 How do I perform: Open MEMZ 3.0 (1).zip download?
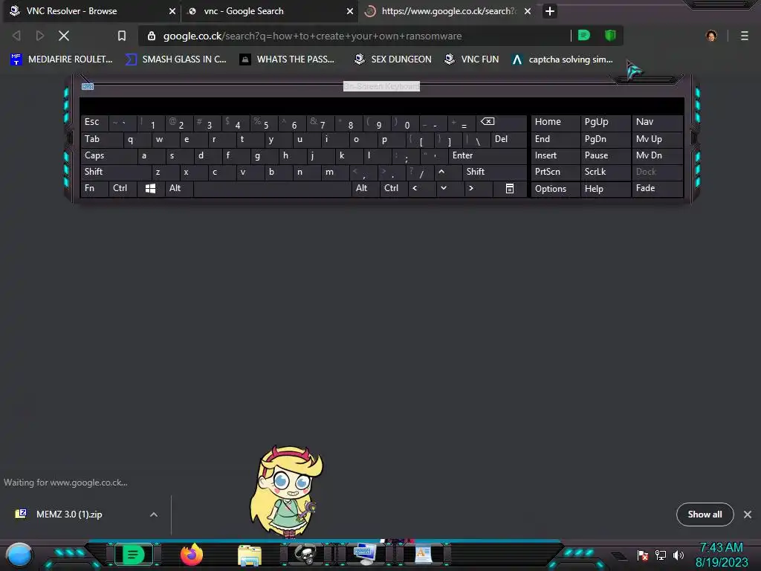tap(69, 514)
